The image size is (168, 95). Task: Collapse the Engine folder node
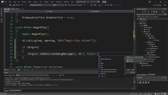[x=138, y=19]
